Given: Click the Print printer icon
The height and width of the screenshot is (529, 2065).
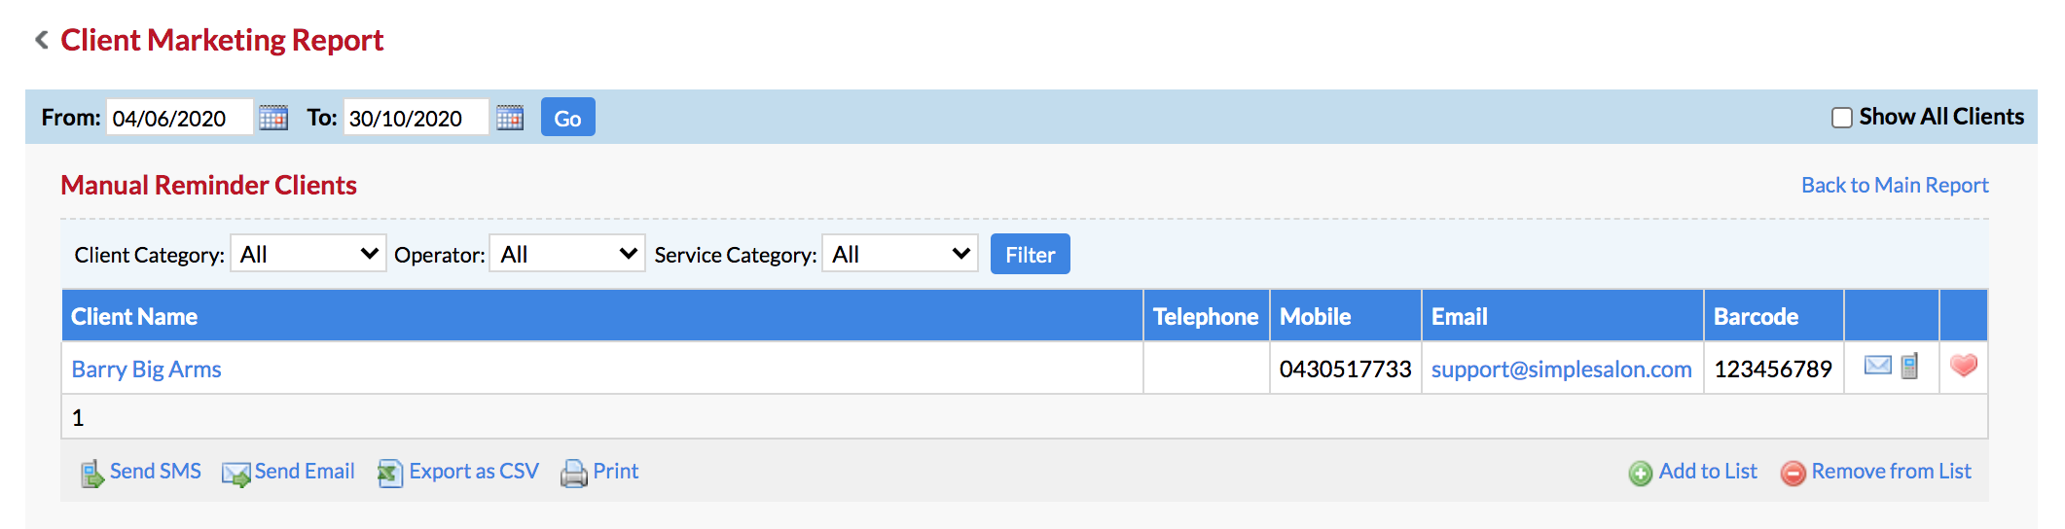Looking at the screenshot, I should click(x=574, y=474).
